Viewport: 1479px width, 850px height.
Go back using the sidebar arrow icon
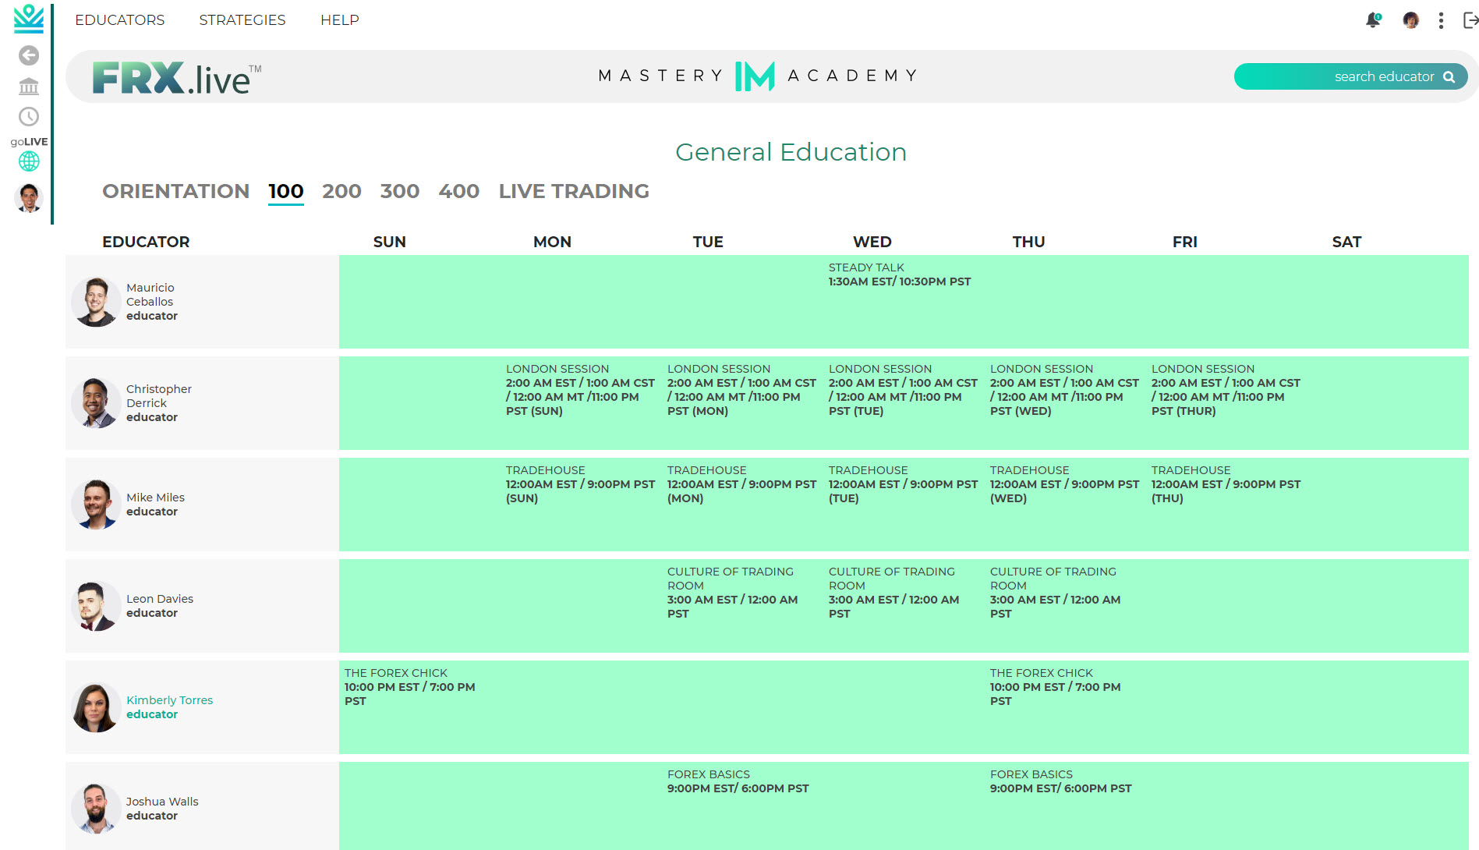[29, 55]
